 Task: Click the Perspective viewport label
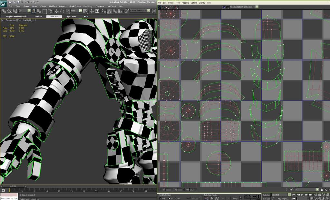tap(11, 20)
